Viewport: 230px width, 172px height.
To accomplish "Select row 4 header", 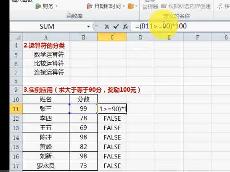I will point(16,45).
